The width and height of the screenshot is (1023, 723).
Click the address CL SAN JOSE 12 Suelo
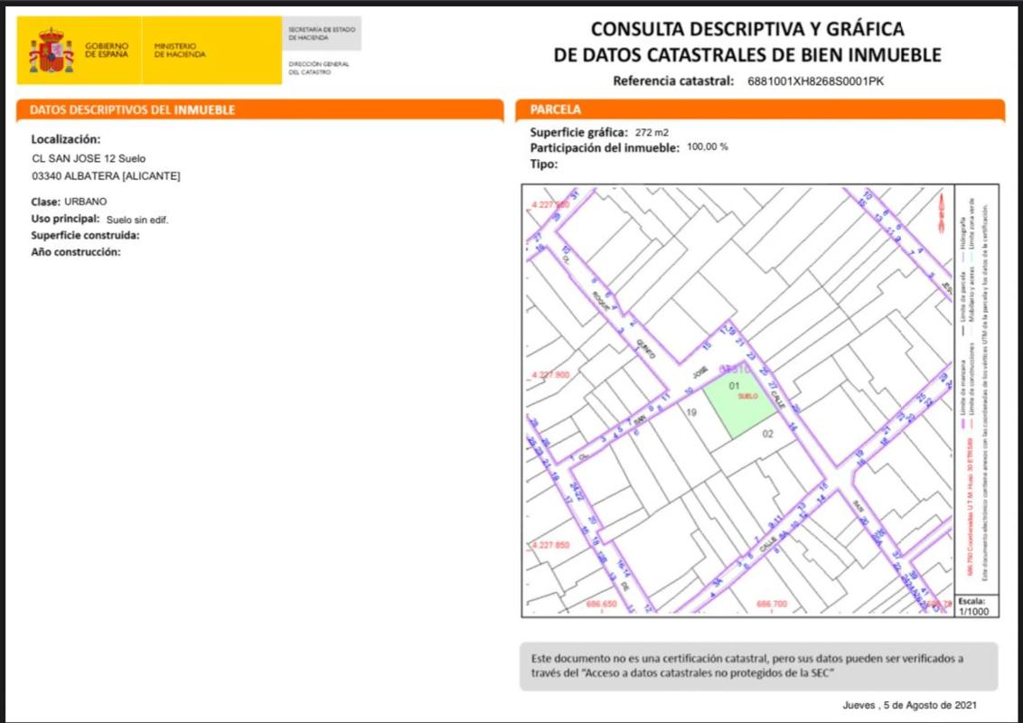[89, 158]
